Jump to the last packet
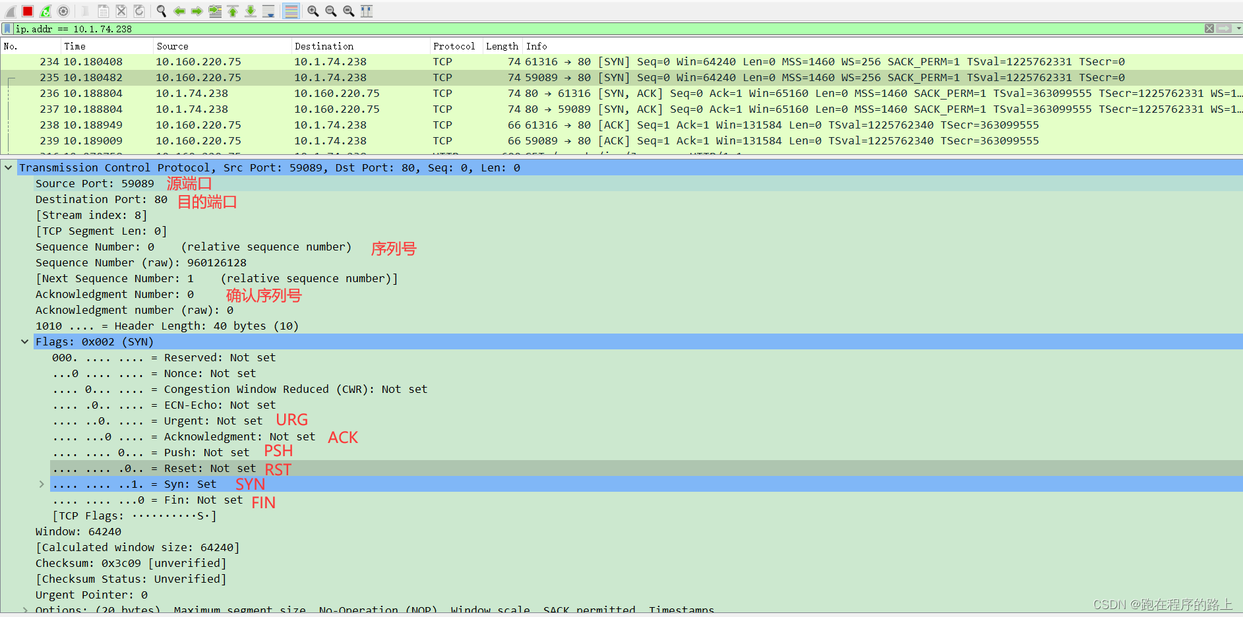1243x617 pixels. [x=251, y=11]
